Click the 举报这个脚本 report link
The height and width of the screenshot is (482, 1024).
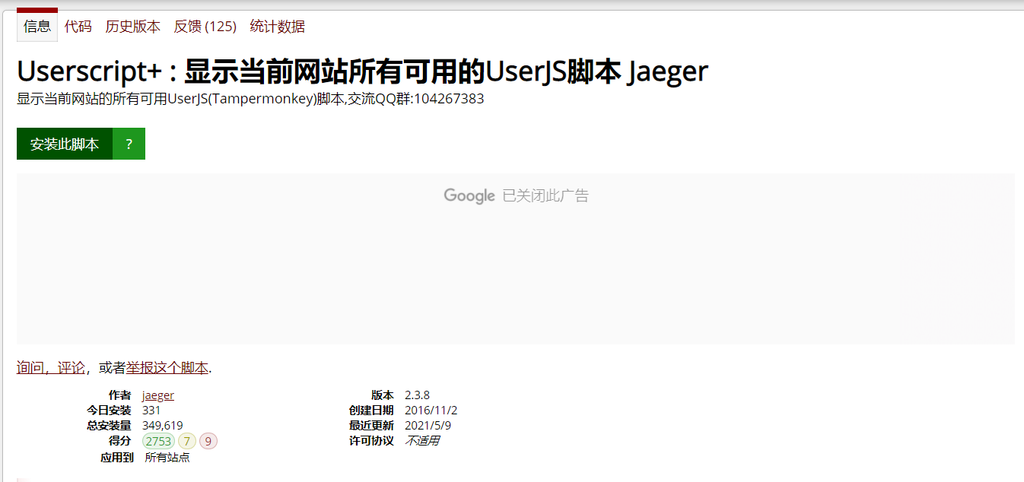(167, 367)
